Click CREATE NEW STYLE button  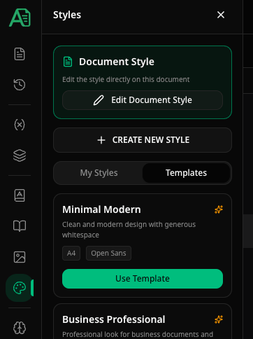143,140
